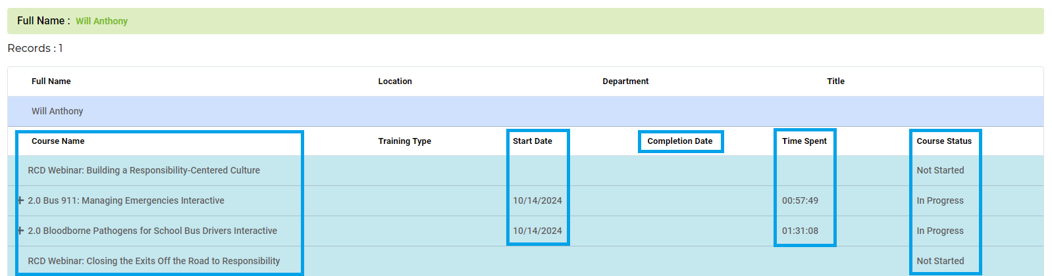This screenshot has width=1052, height=276.
Task: Click the Completion Date column header
Action: point(679,141)
